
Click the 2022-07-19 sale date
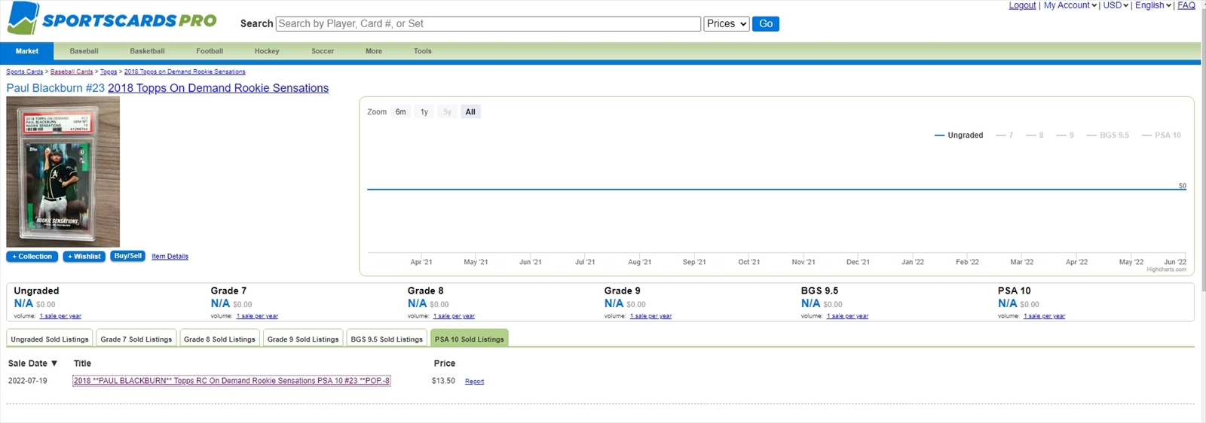[x=28, y=381]
